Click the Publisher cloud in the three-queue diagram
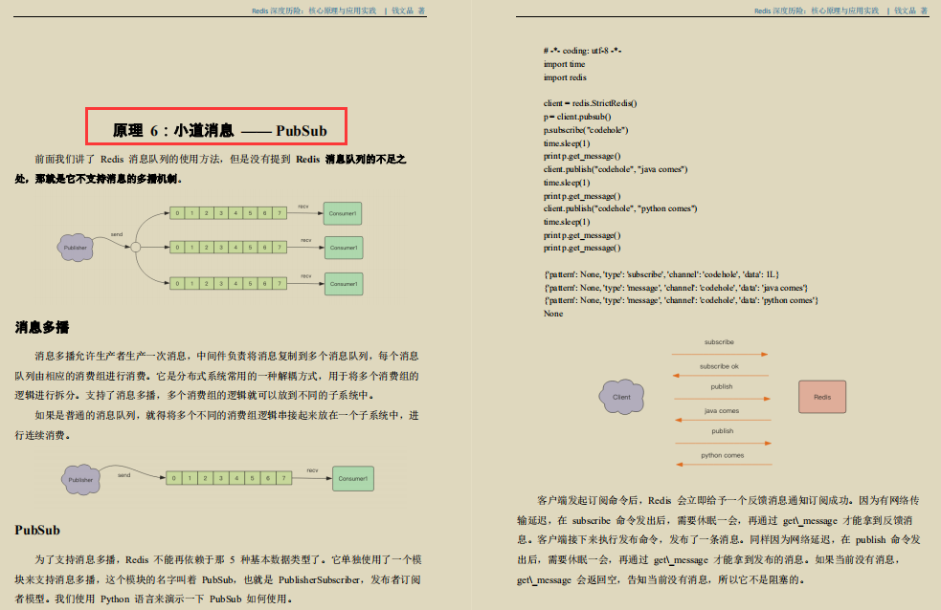Viewport: 941px width, 610px height. point(76,248)
